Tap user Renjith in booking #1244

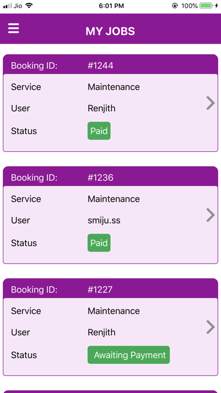click(x=101, y=108)
